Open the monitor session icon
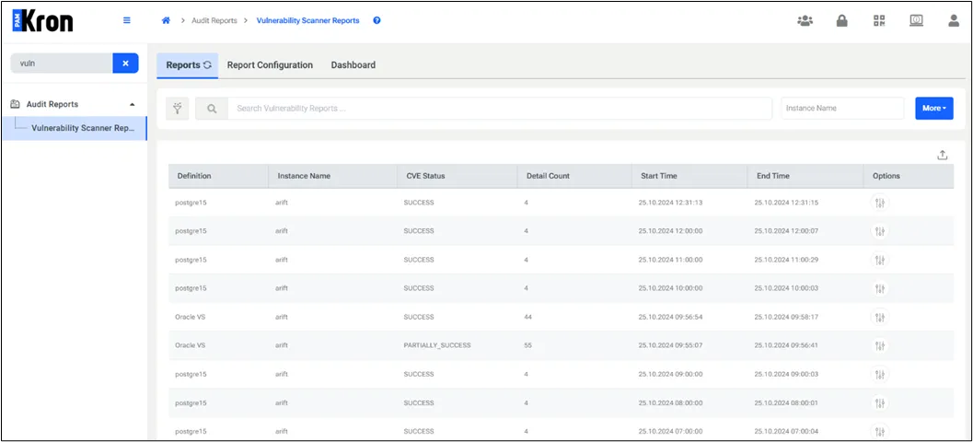This screenshot has height=442, width=973. pyautogui.click(x=917, y=20)
